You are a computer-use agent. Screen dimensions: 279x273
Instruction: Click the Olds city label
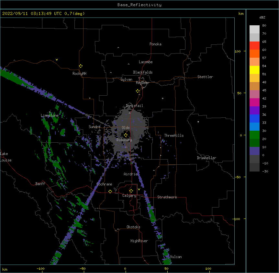pyautogui.click(x=126, y=128)
